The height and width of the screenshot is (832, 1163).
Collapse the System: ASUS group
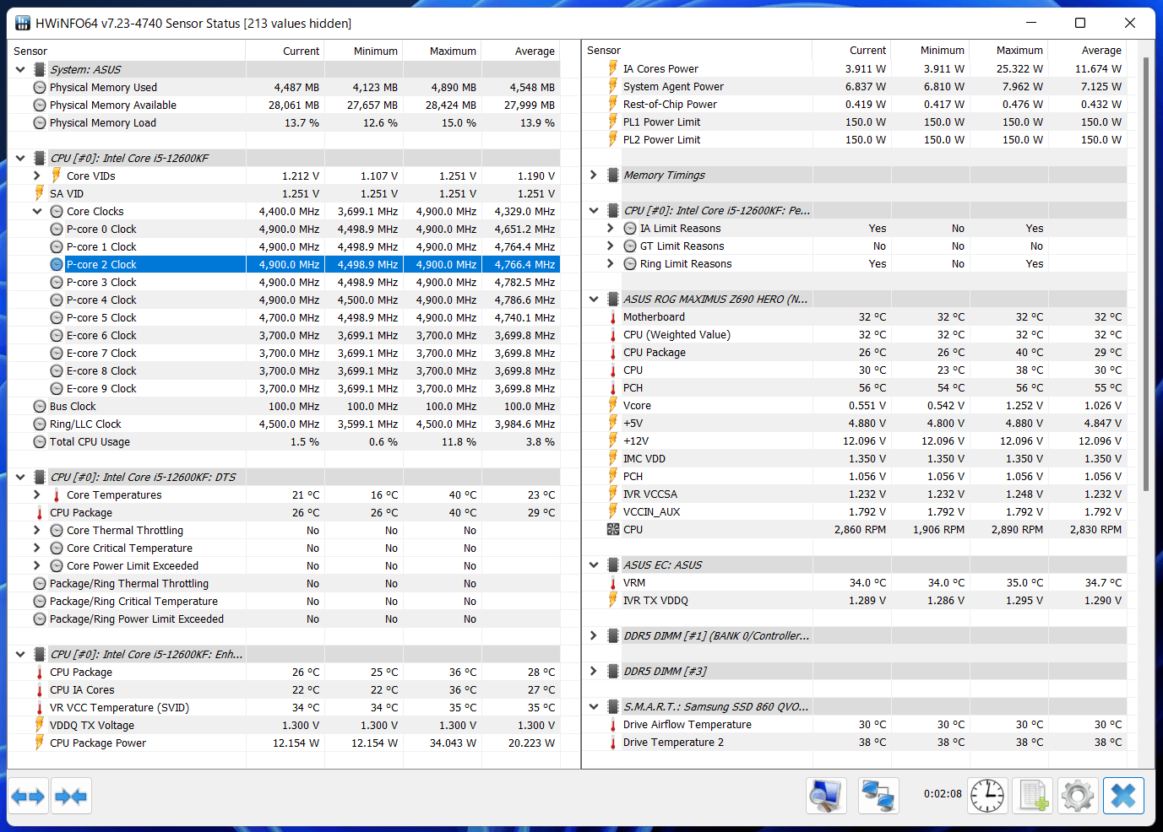point(20,70)
